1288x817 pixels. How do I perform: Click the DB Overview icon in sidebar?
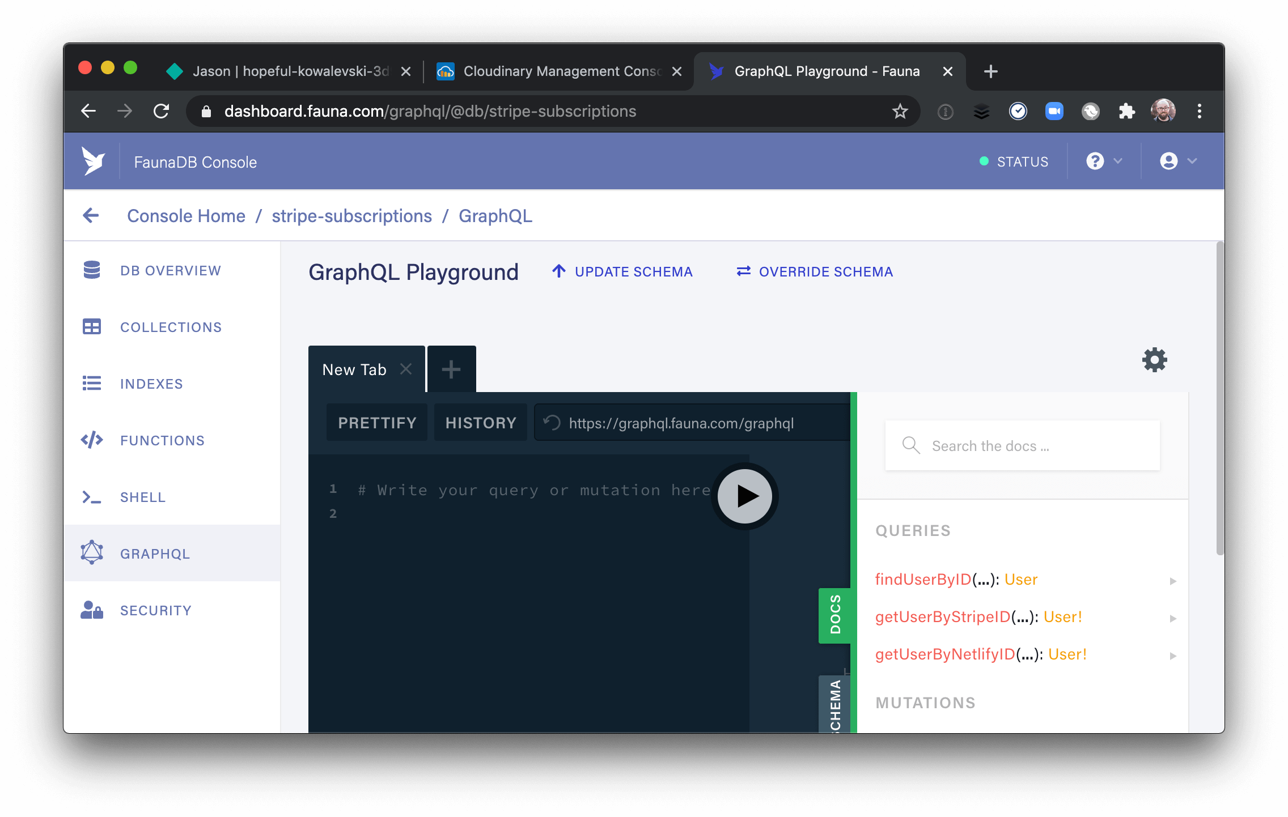93,270
